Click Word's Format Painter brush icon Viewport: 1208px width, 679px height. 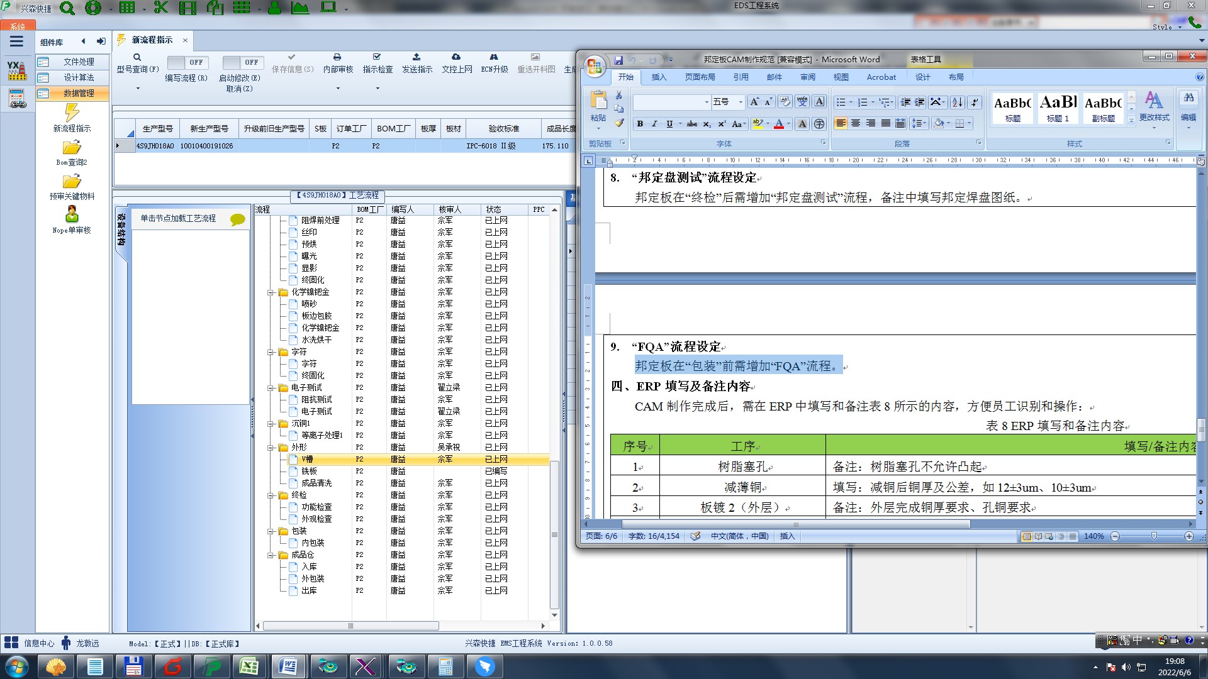tap(619, 123)
